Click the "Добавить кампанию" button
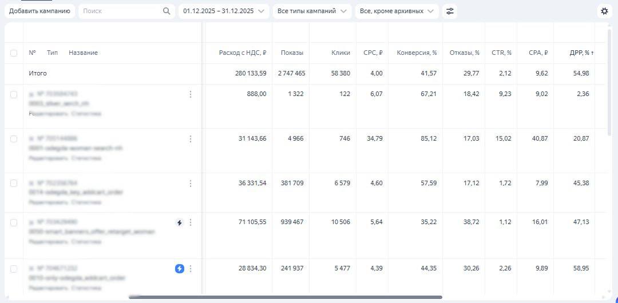Viewport: 618px width, 303px height. (x=39, y=11)
